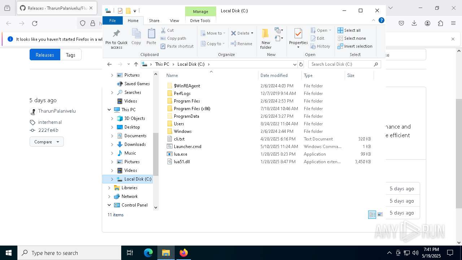Open Firefox Downloads toolbar icon
The height and width of the screenshot is (260, 462).
pyautogui.click(x=414, y=23)
